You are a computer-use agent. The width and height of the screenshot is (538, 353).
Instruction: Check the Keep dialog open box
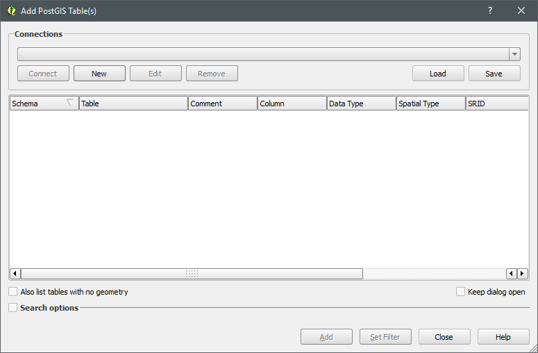(460, 292)
